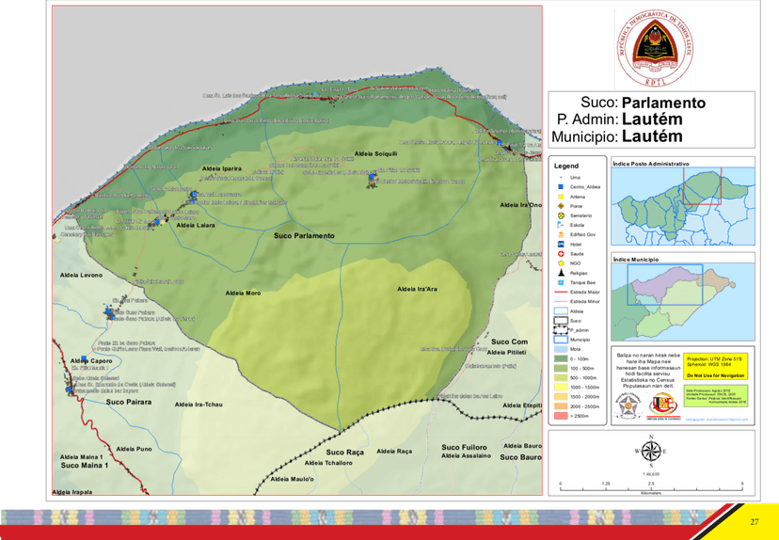Viewport: 779px width, 540px height.
Task: Click the 'Suco: Parlamento' title line
Action: [643, 103]
